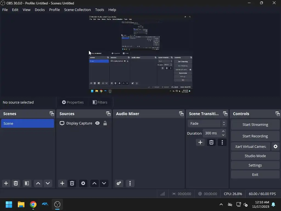This screenshot has height=211, width=281.
Task: Open Virtual Camera settings gear
Action: (x=276, y=146)
